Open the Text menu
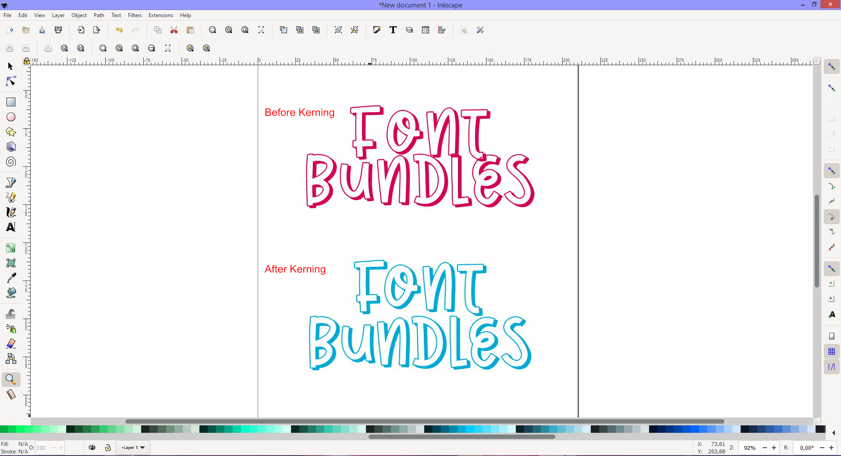 pos(116,15)
